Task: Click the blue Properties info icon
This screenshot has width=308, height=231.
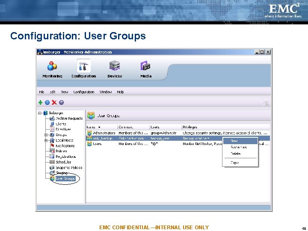Action: point(47,102)
